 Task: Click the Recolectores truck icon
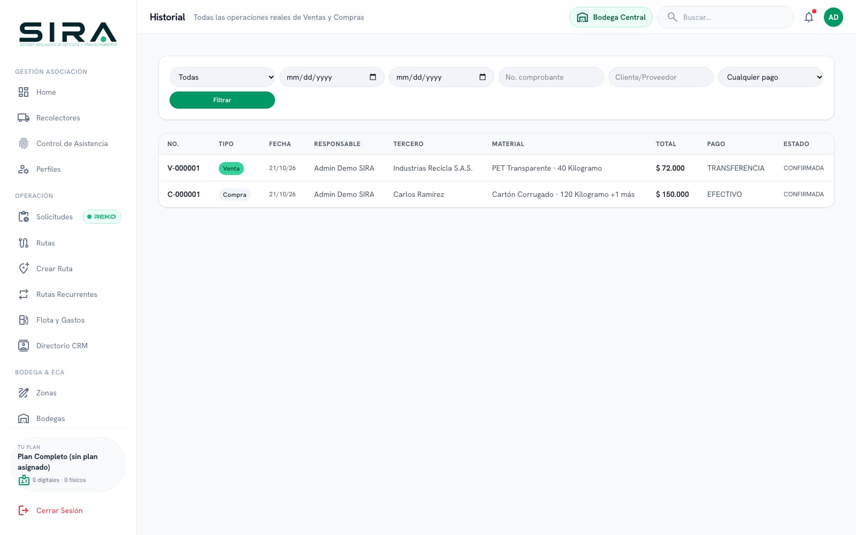(x=24, y=118)
